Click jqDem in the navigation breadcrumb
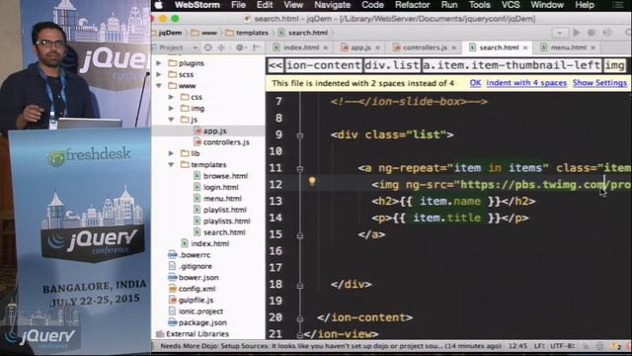Viewport: 632px width, 356px height. pos(170,33)
